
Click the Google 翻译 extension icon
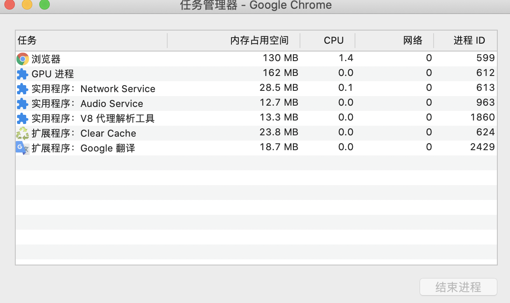(x=22, y=148)
